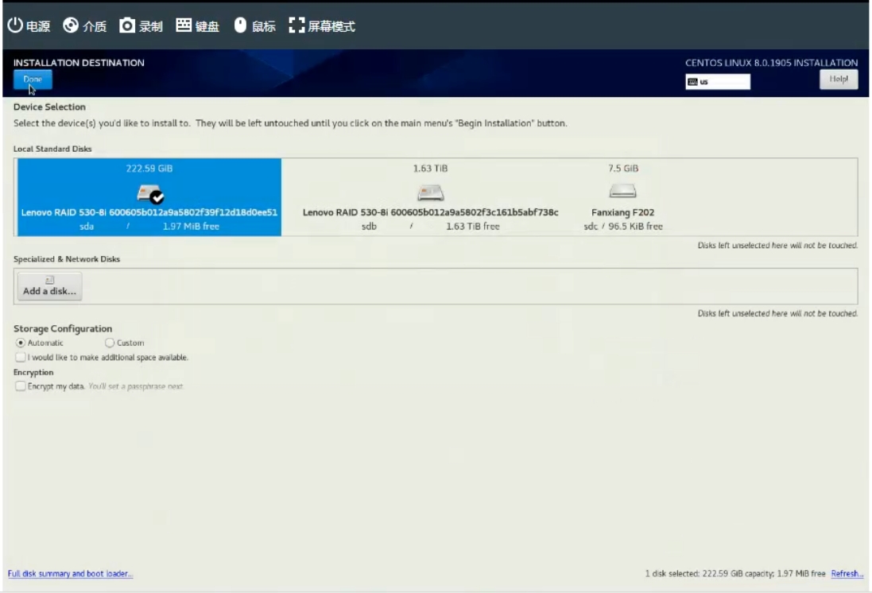This screenshot has height=593, width=872.
Task: Open Full disk summary and boot loader link
Action: click(x=70, y=574)
